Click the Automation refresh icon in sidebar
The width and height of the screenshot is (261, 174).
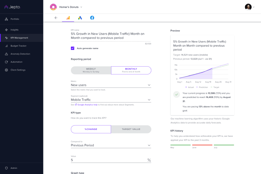(7, 62)
